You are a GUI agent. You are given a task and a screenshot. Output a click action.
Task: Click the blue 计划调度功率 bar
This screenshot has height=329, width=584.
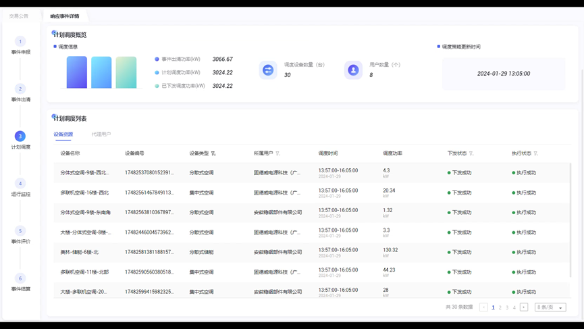click(101, 72)
